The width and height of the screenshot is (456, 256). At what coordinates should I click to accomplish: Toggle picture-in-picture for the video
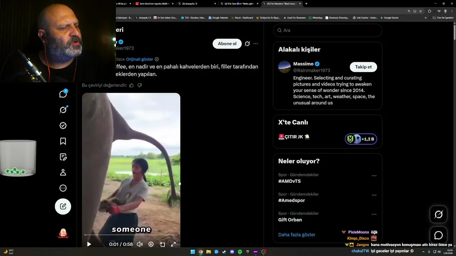[x=162, y=244]
